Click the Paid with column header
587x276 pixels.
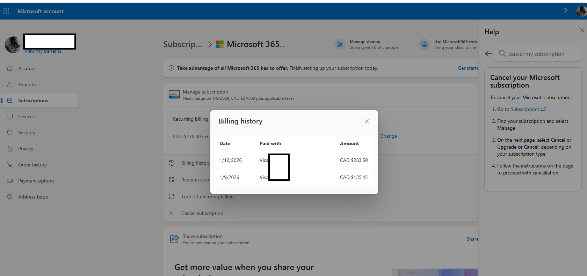click(270, 143)
